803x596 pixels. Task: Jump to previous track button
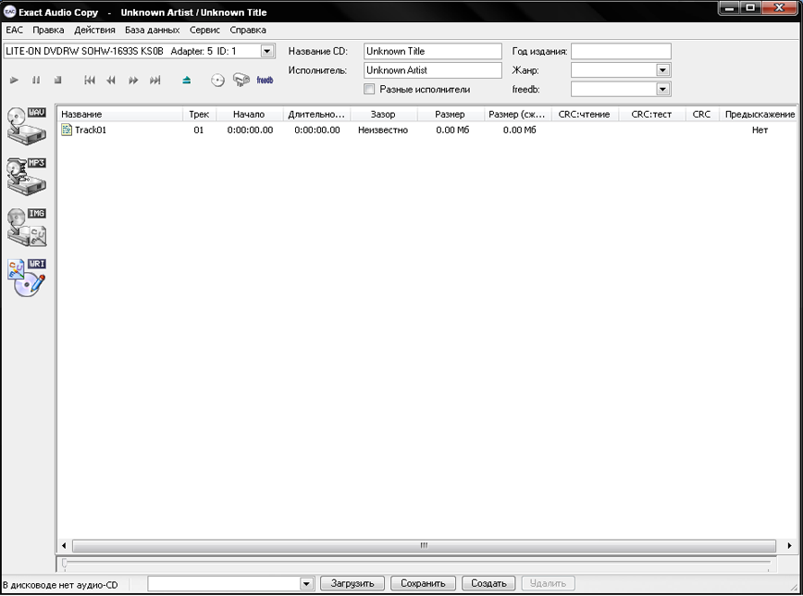click(x=90, y=80)
